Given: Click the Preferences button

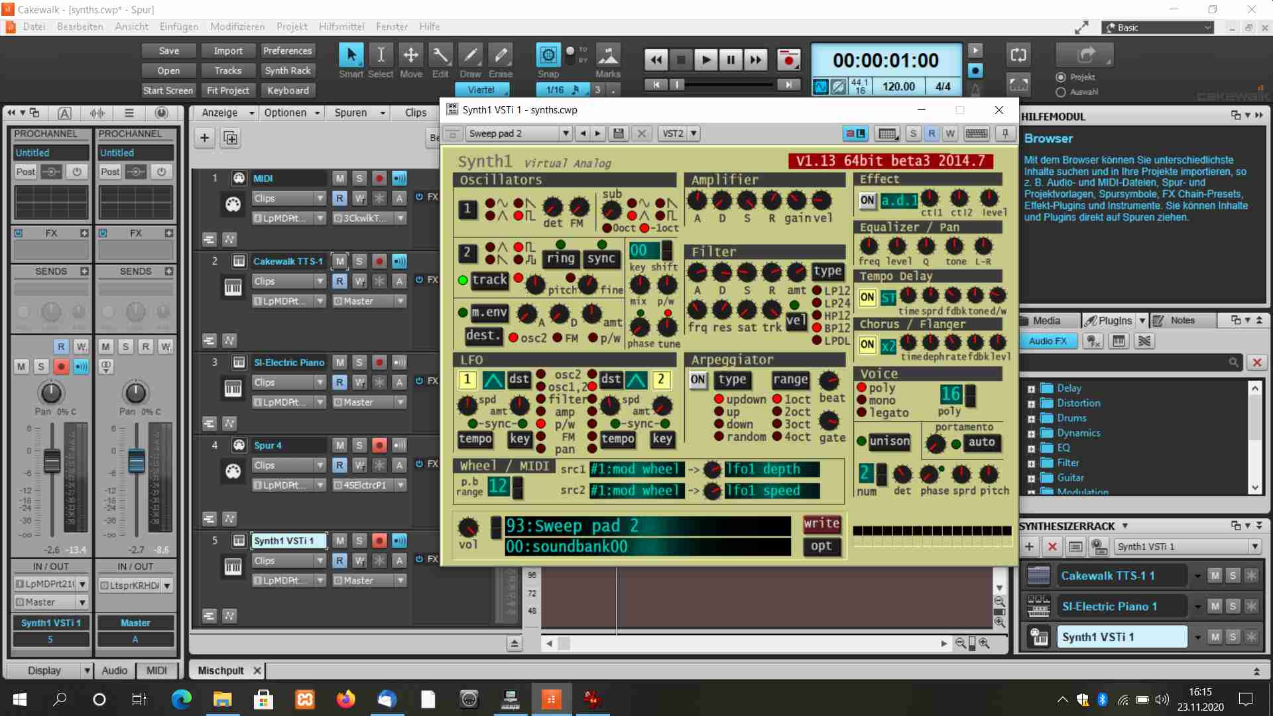Looking at the screenshot, I should [x=287, y=51].
